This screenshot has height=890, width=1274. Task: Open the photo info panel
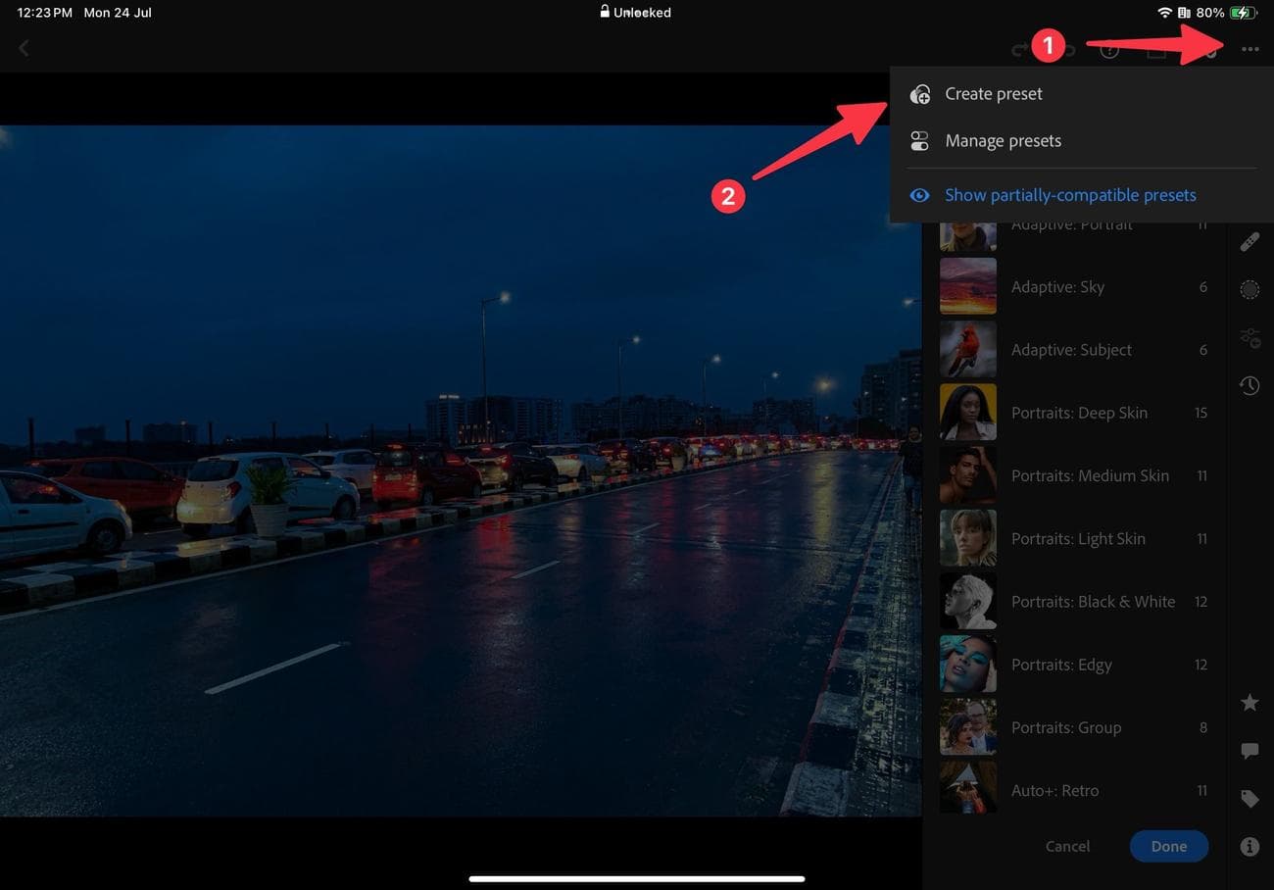[1250, 845]
